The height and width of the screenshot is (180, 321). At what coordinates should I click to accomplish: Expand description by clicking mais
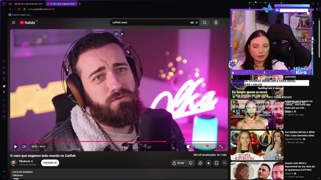[16, 178]
